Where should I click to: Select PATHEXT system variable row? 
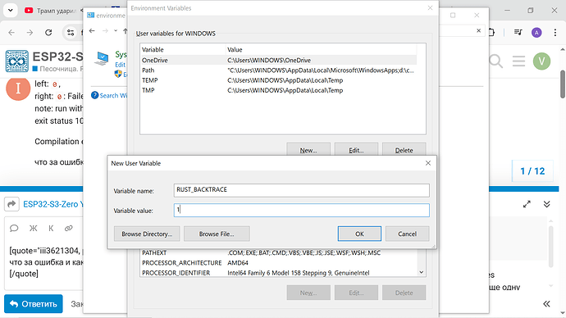278,252
